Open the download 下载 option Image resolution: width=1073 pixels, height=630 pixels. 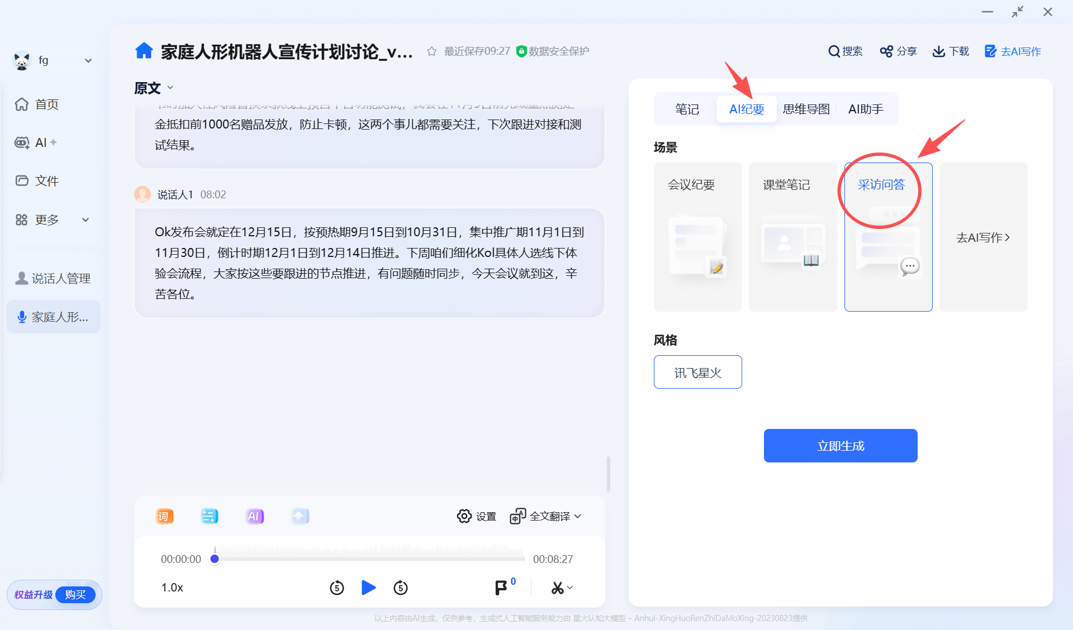[950, 51]
